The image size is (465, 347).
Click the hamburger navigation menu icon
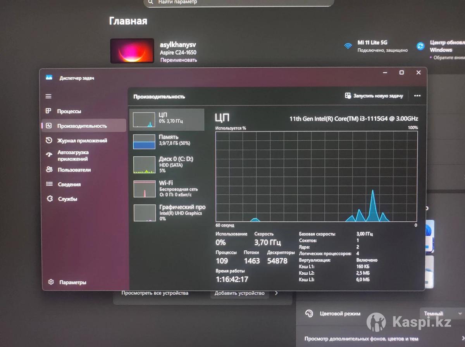[48, 96]
